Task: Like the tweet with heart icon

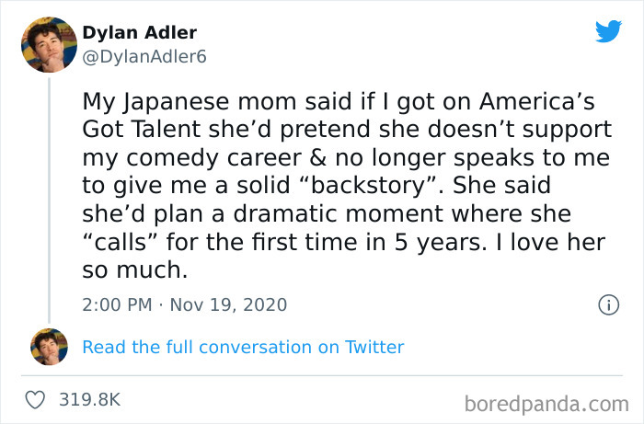Action: pyautogui.click(x=34, y=399)
